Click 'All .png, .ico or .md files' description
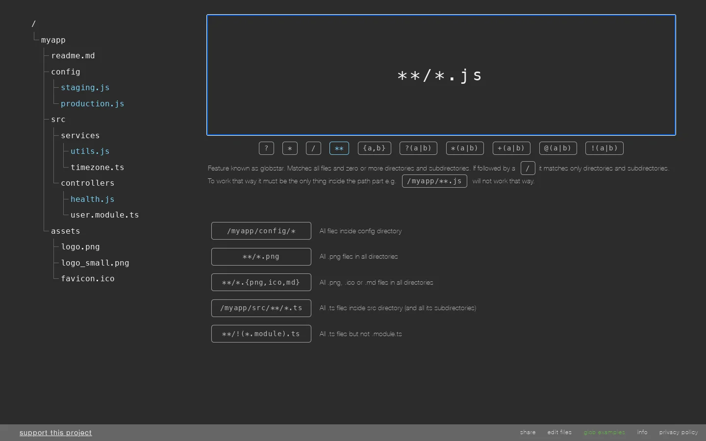706x441 pixels. click(x=376, y=282)
